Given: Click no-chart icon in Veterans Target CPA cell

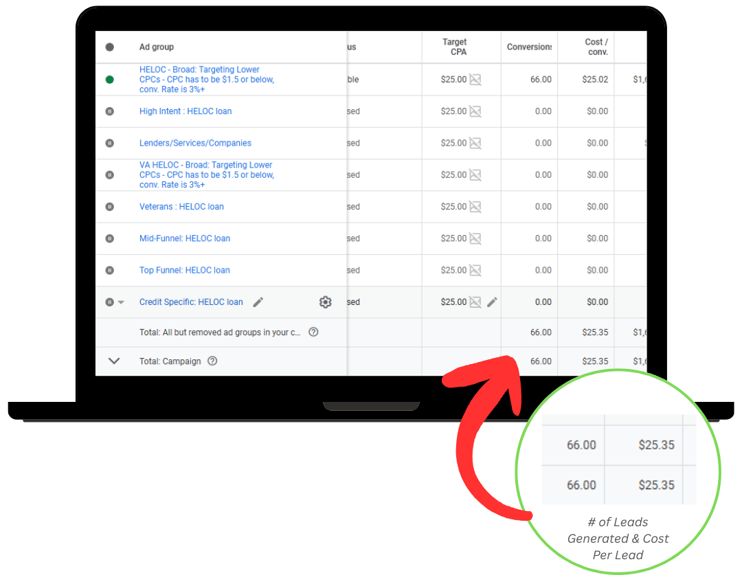Looking at the screenshot, I should click(x=475, y=207).
